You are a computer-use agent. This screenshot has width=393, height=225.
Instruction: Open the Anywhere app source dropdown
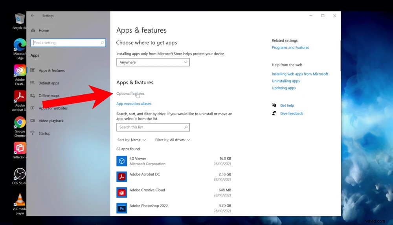[153, 62]
